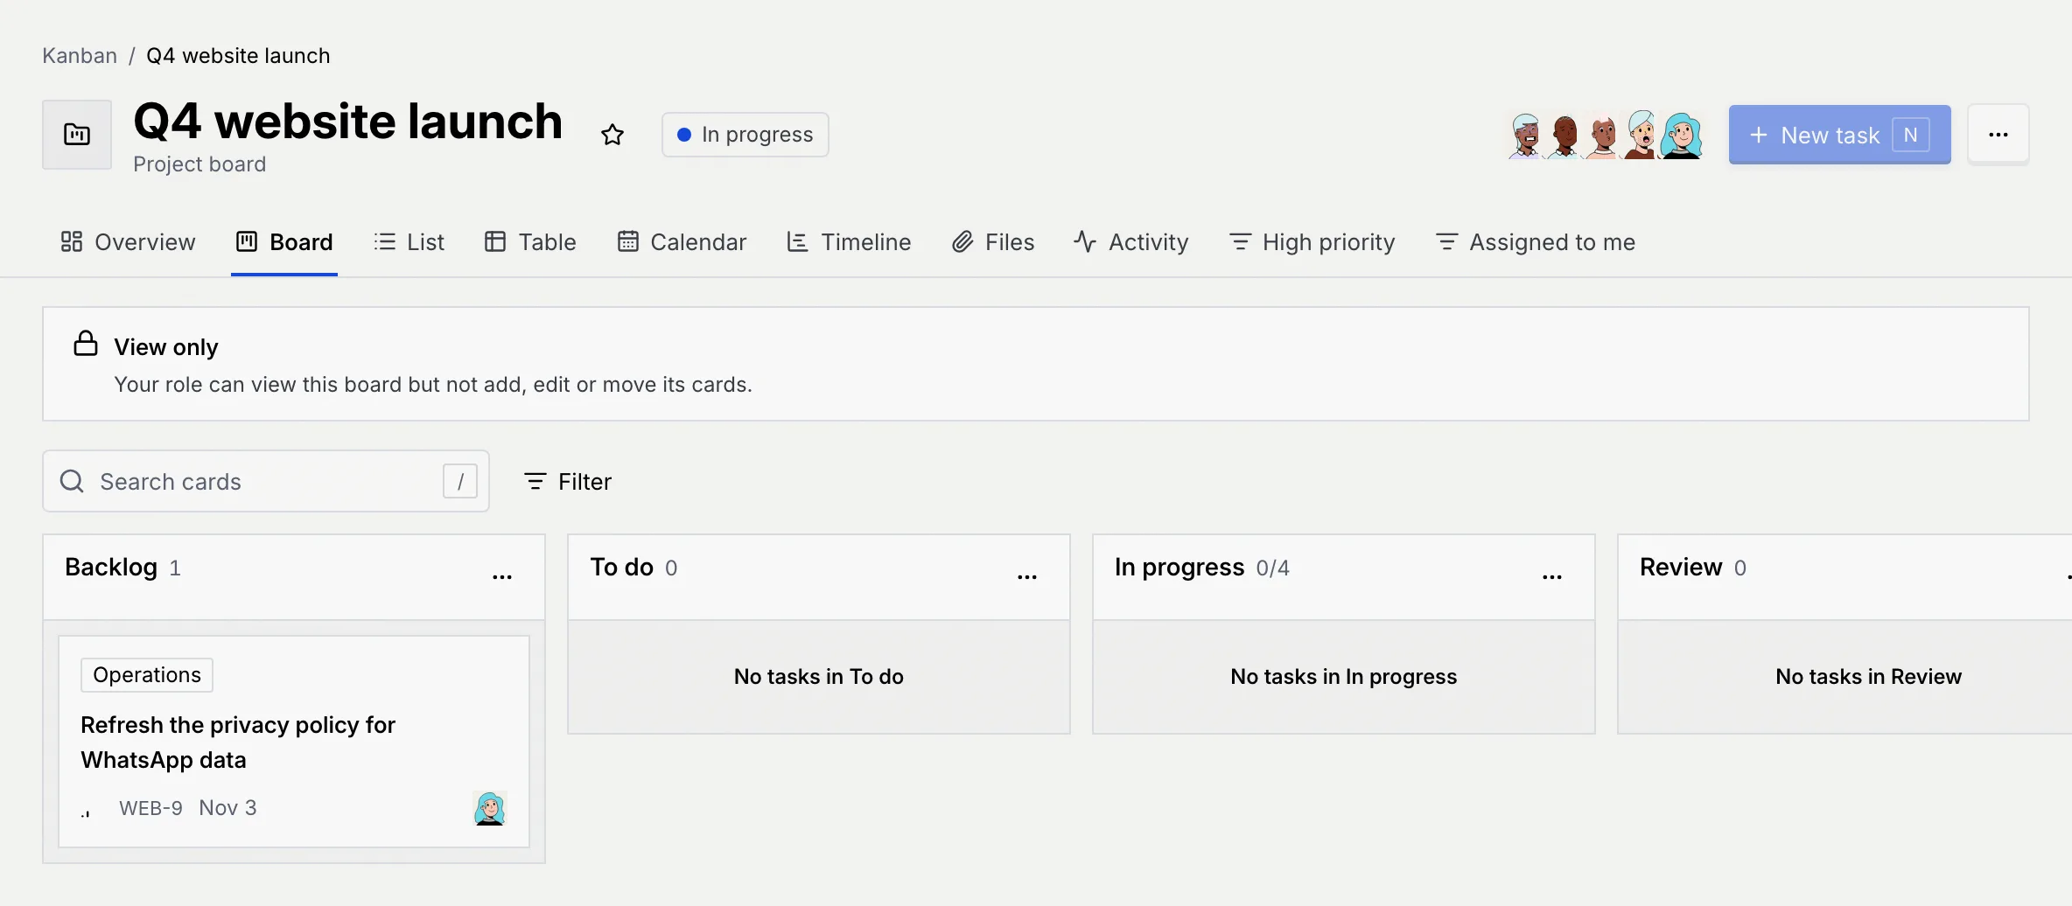Click the N shortcut key on New task
Screen dimensions: 2072x906
1911,135
